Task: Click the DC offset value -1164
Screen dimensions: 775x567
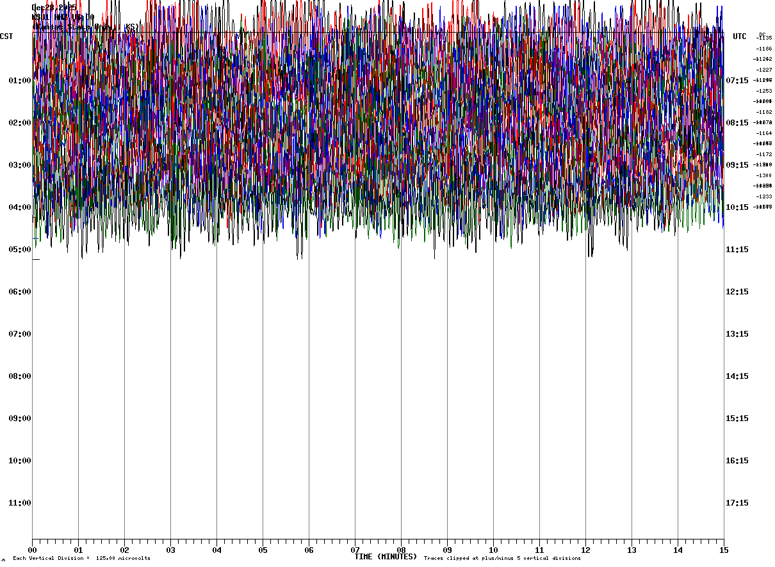Action: coord(764,133)
